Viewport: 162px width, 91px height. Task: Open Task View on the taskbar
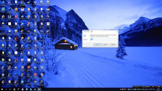[x=10, y=89]
